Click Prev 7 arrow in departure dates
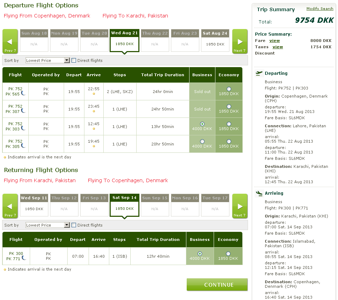Viewport: 338px width, 300px height. coord(10,42)
